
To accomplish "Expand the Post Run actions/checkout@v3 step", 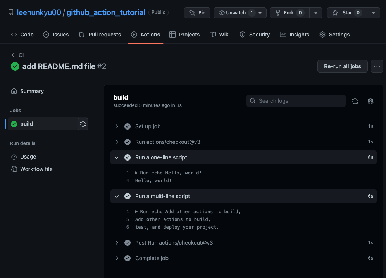I will coord(117,243).
